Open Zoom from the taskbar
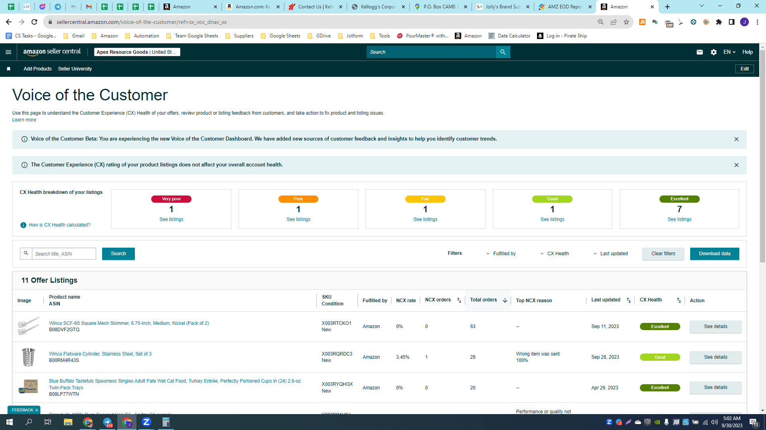This screenshot has width=766, height=430. (x=146, y=422)
